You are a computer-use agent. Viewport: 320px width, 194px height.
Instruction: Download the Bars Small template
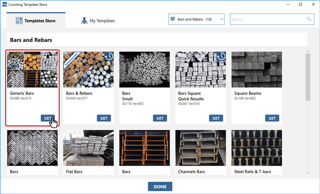(x=160, y=118)
